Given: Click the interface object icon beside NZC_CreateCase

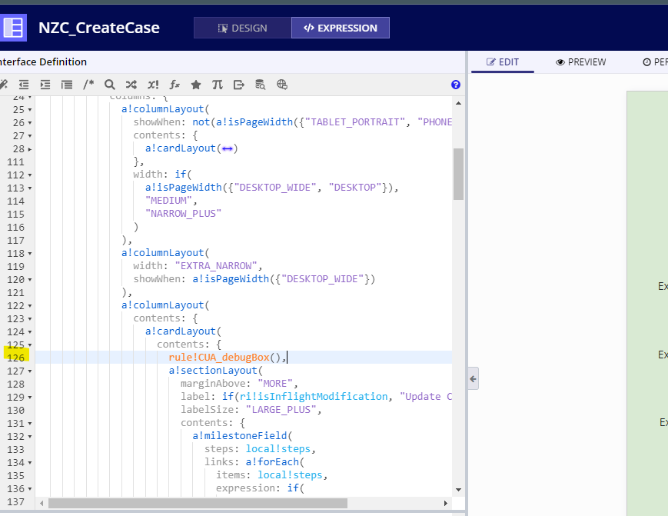Looking at the screenshot, I should [13, 28].
